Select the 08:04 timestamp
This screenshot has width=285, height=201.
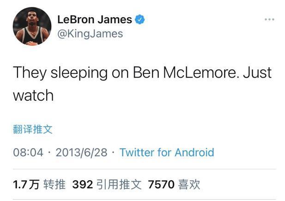pyautogui.click(x=28, y=152)
